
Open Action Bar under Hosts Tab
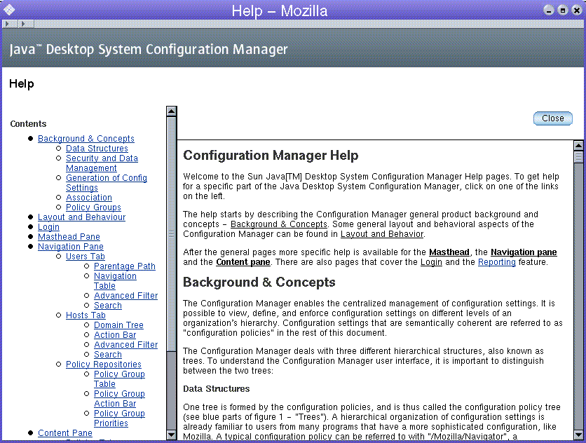pos(115,335)
